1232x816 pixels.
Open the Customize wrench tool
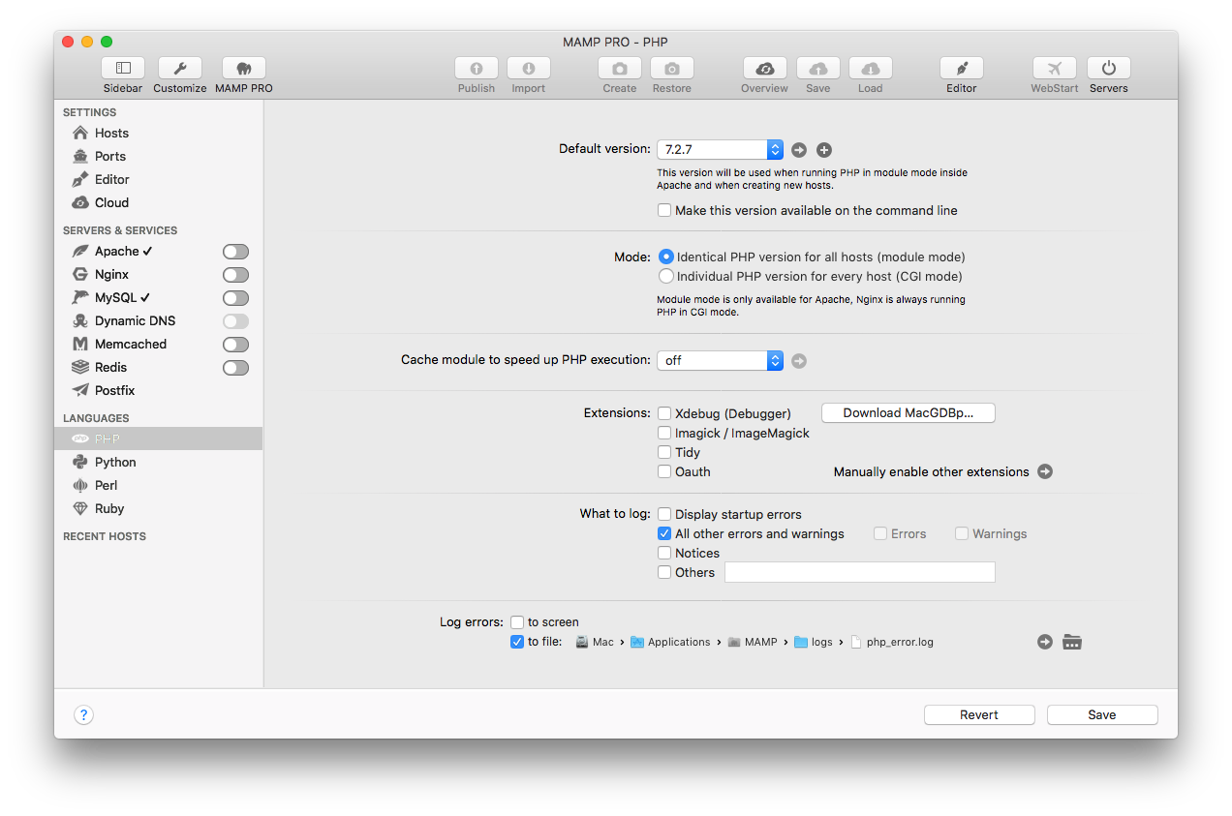point(180,69)
